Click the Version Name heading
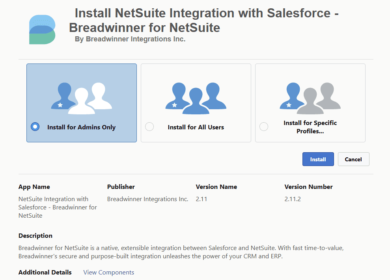The width and height of the screenshot is (390, 280). click(x=216, y=187)
